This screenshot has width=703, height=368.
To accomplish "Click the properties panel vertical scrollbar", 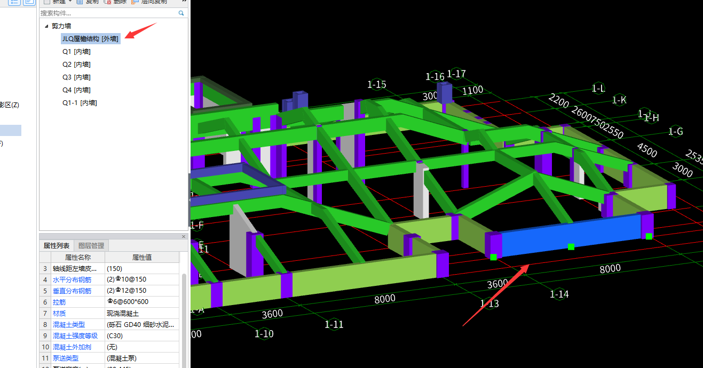I will [185, 320].
